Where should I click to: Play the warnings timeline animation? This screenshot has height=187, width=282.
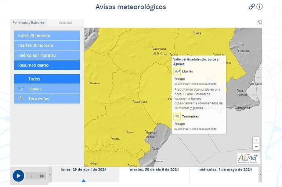pos(18,176)
